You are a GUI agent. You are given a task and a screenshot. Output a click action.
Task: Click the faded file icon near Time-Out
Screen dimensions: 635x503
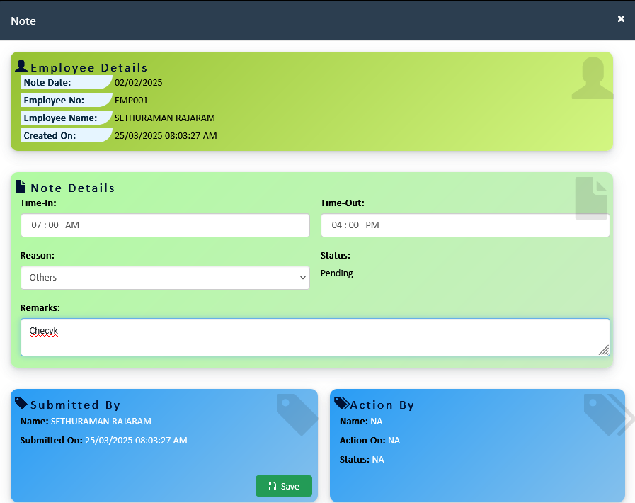pos(591,198)
